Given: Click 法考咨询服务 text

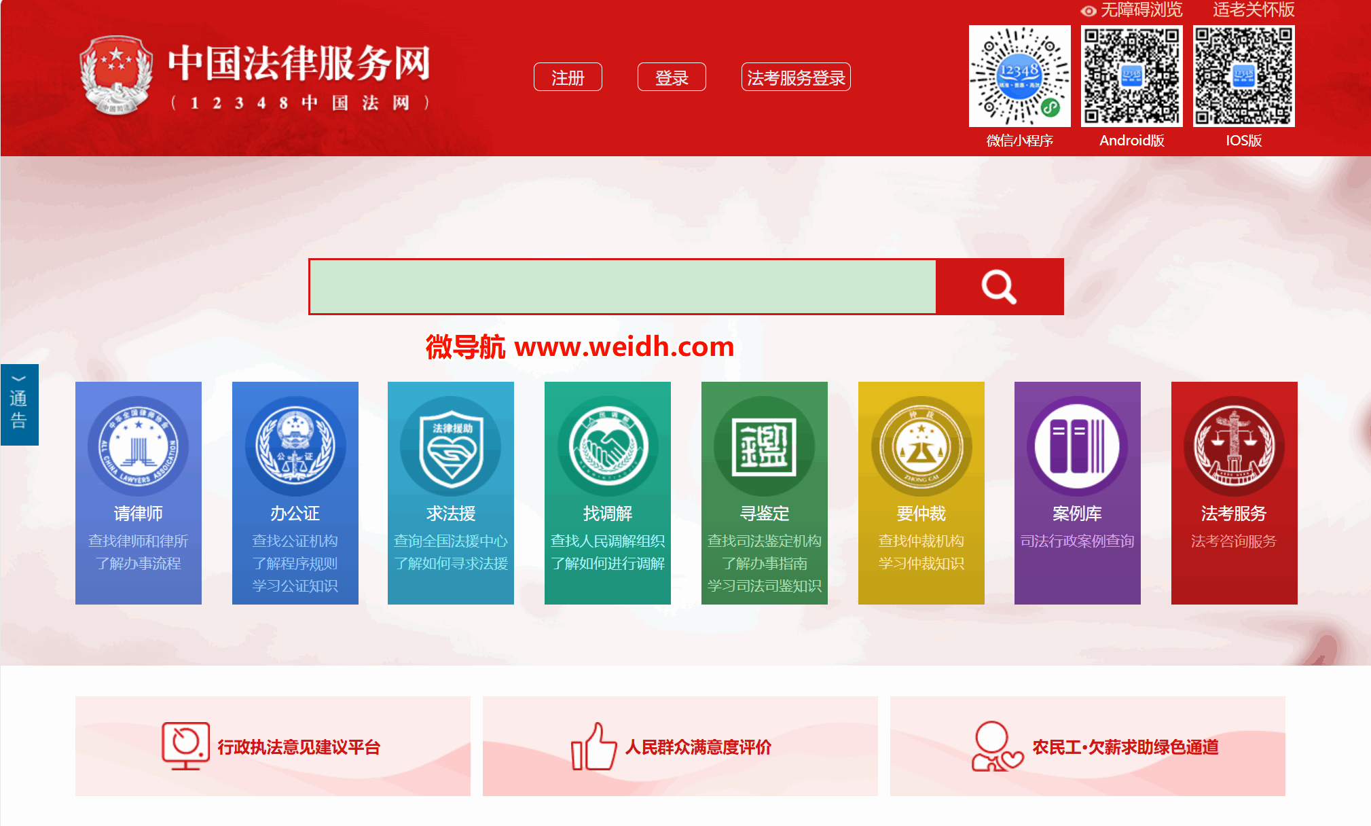Looking at the screenshot, I should (x=1235, y=541).
